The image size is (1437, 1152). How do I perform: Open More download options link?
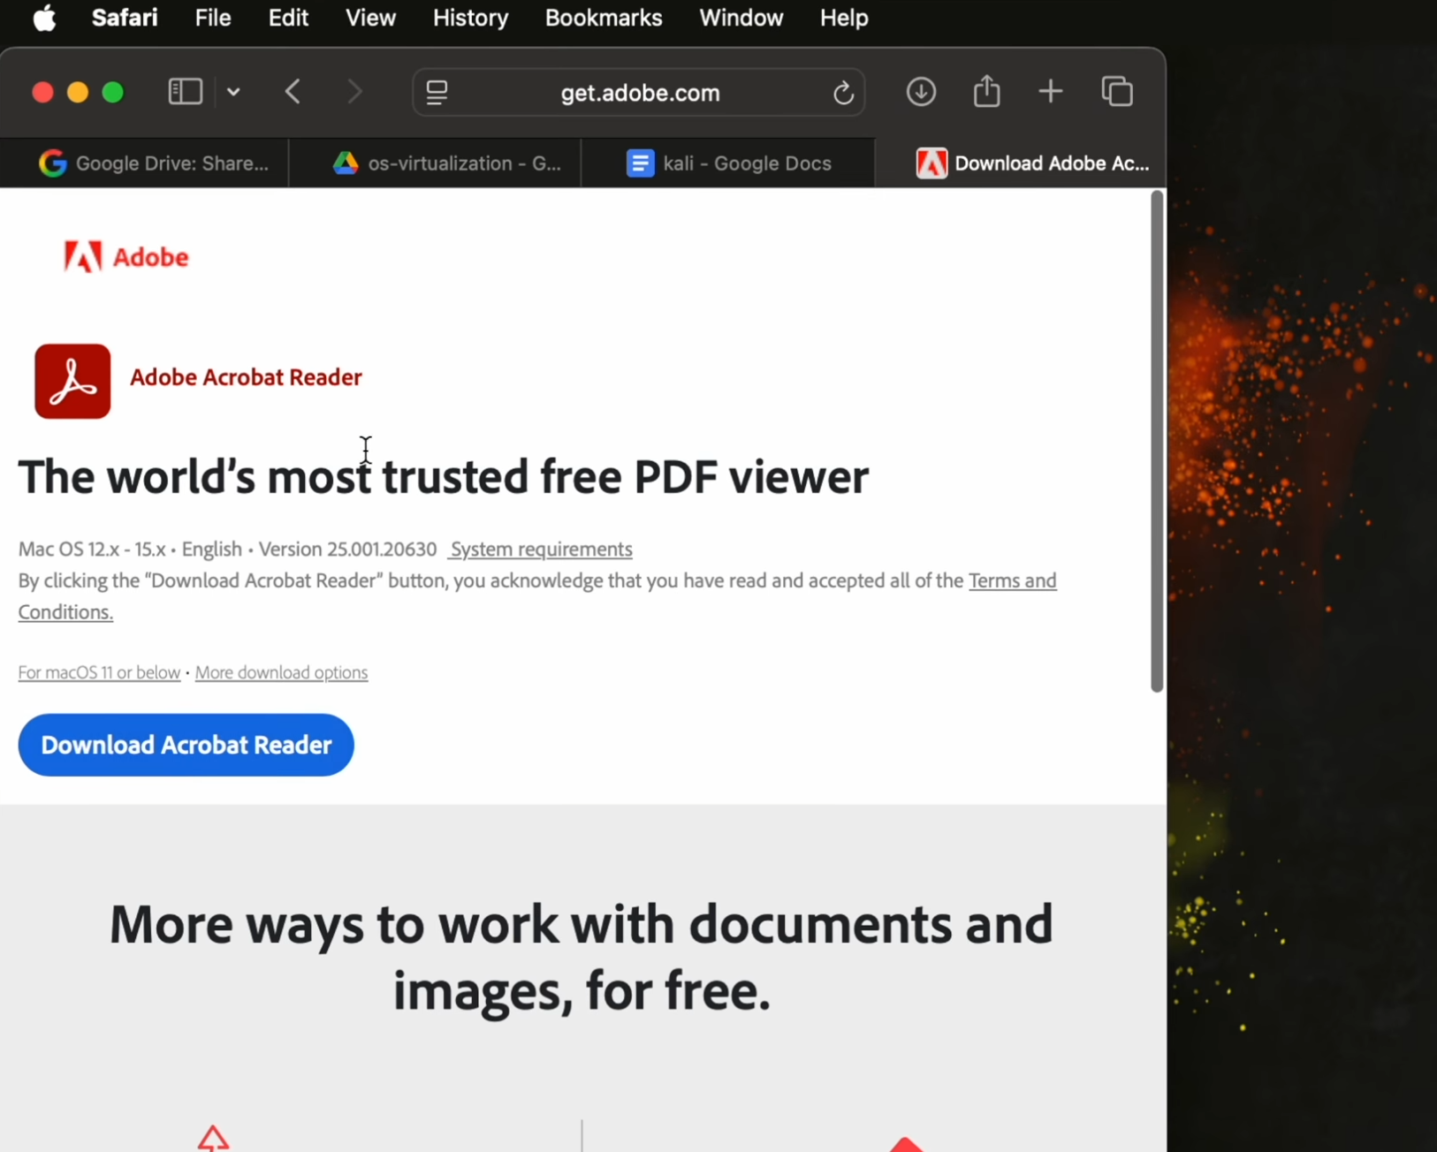coord(281,672)
